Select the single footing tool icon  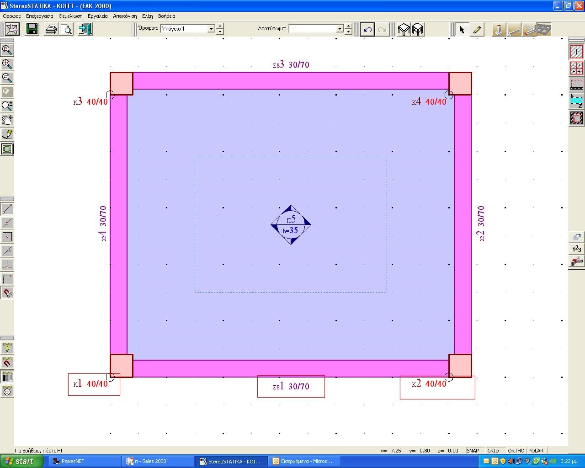coord(576,52)
